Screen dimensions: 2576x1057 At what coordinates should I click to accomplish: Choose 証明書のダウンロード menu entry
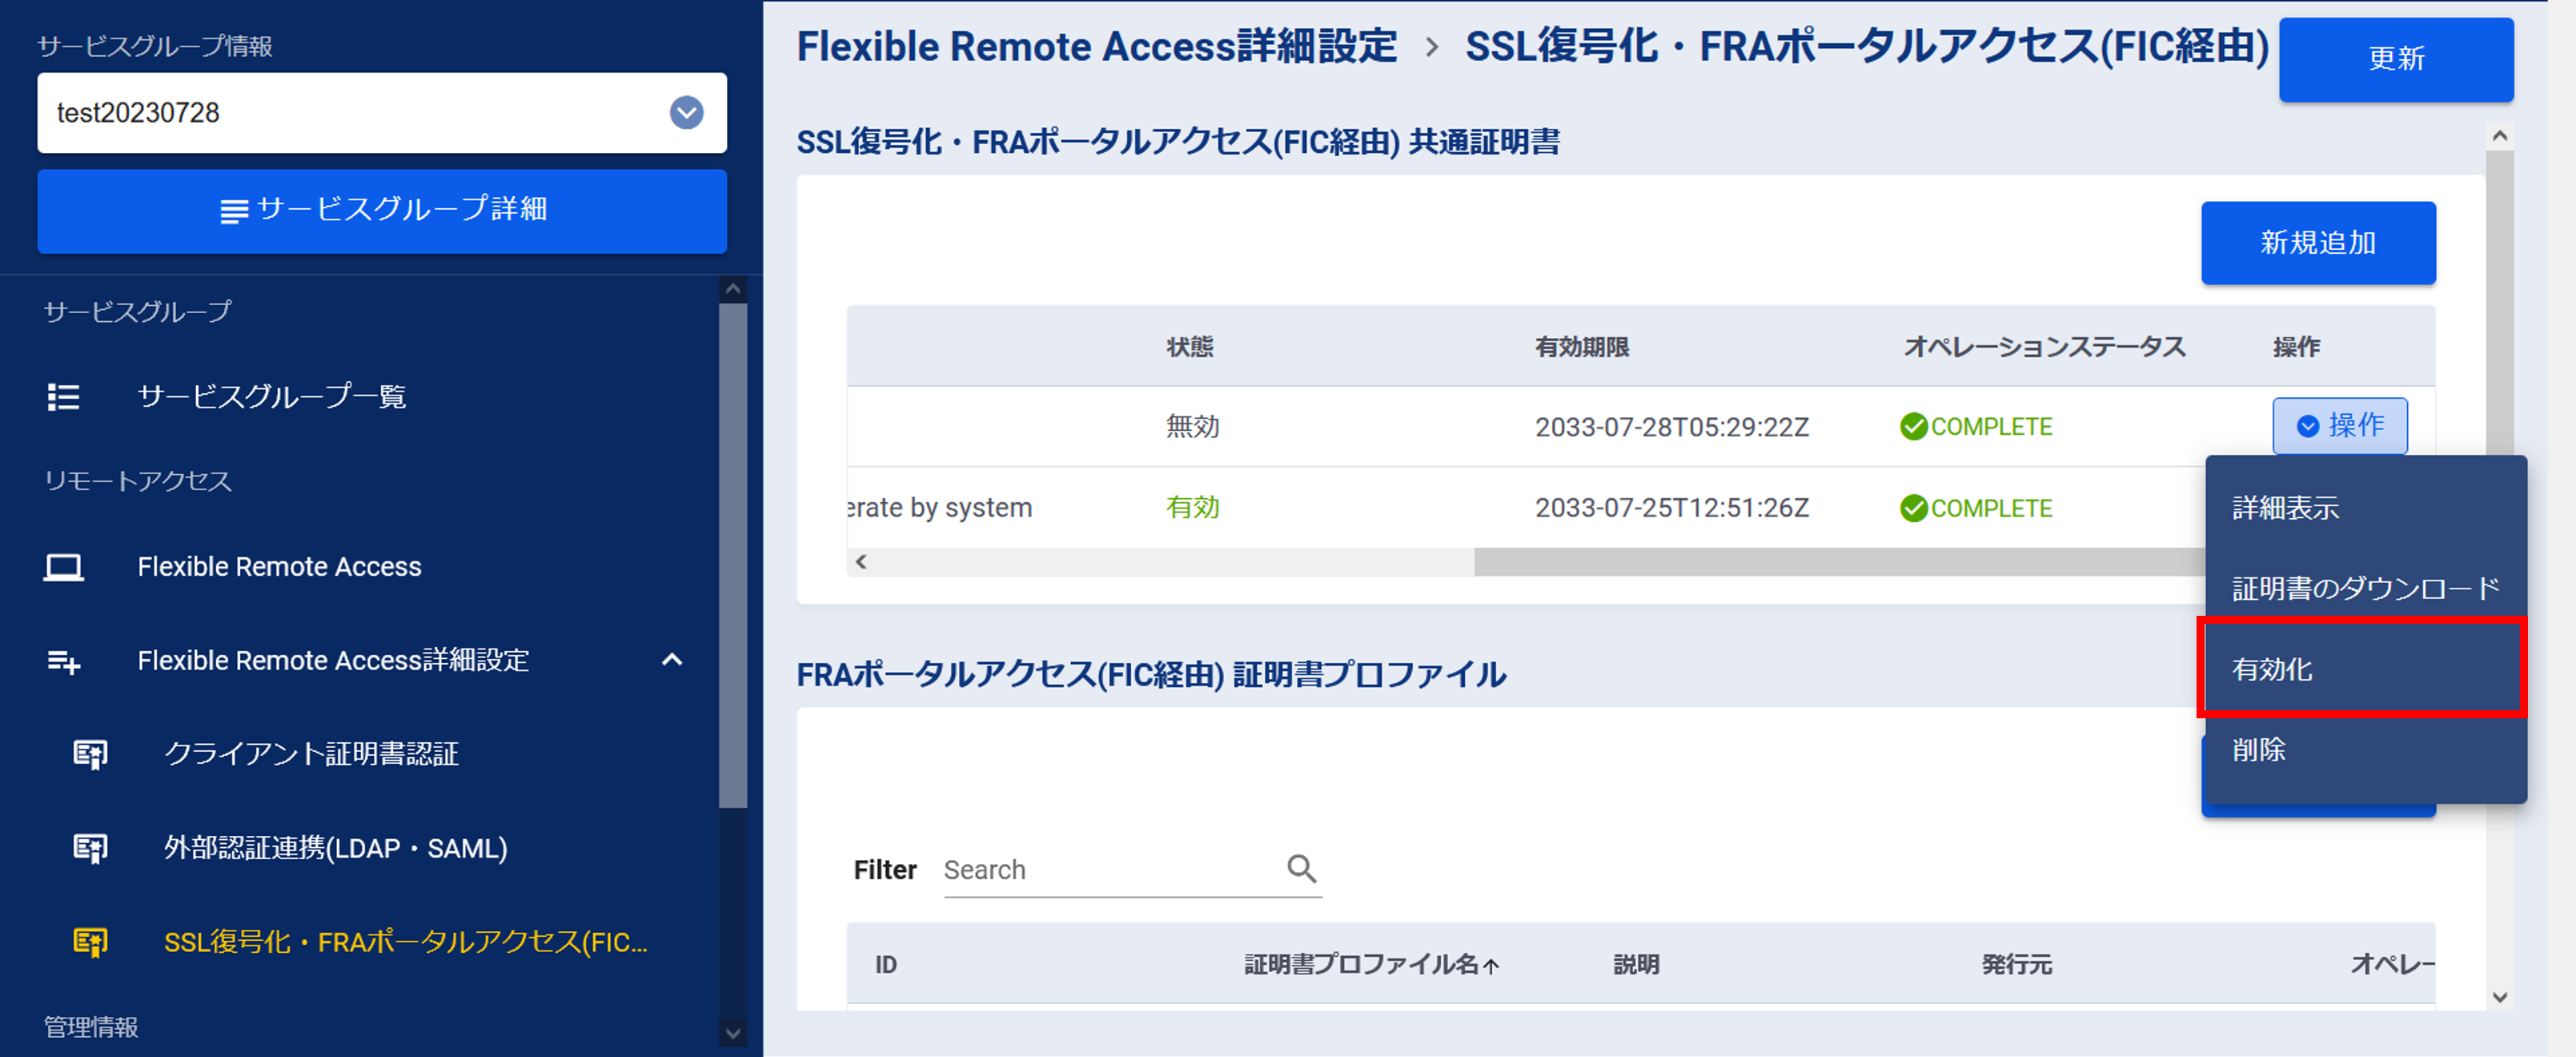tap(2365, 588)
